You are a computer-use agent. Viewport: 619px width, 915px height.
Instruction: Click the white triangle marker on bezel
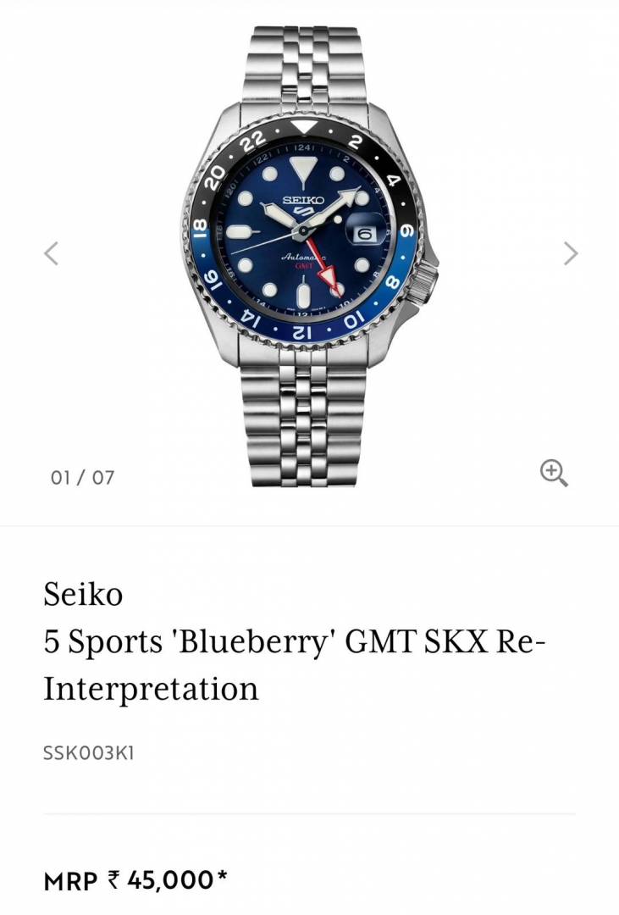point(303,128)
